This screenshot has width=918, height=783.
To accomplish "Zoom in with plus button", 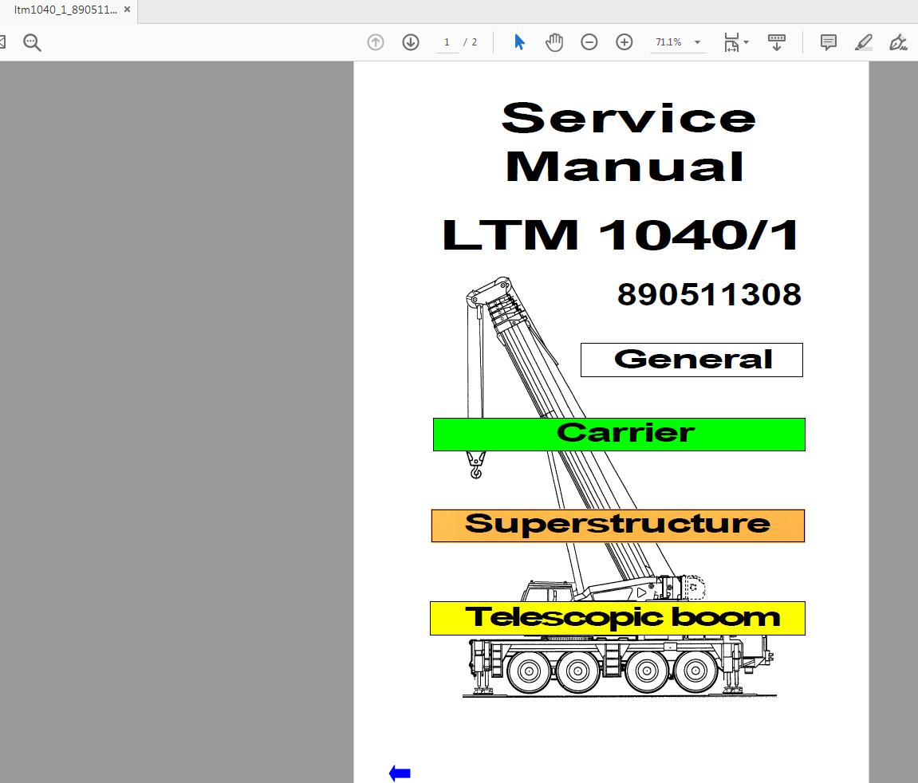I will pyautogui.click(x=624, y=42).
